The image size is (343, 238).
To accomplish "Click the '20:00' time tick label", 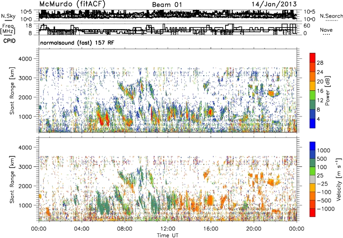I will 254,229.
